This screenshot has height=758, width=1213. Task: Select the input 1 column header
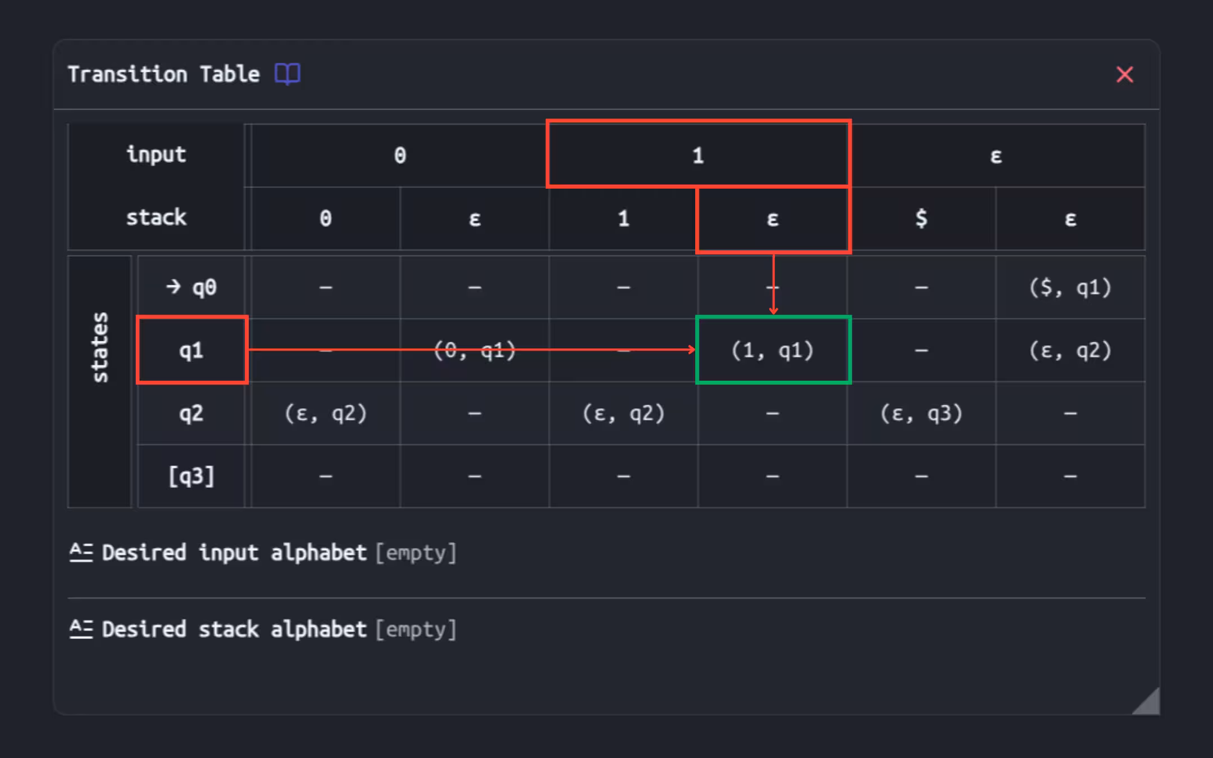pos(698,156)
